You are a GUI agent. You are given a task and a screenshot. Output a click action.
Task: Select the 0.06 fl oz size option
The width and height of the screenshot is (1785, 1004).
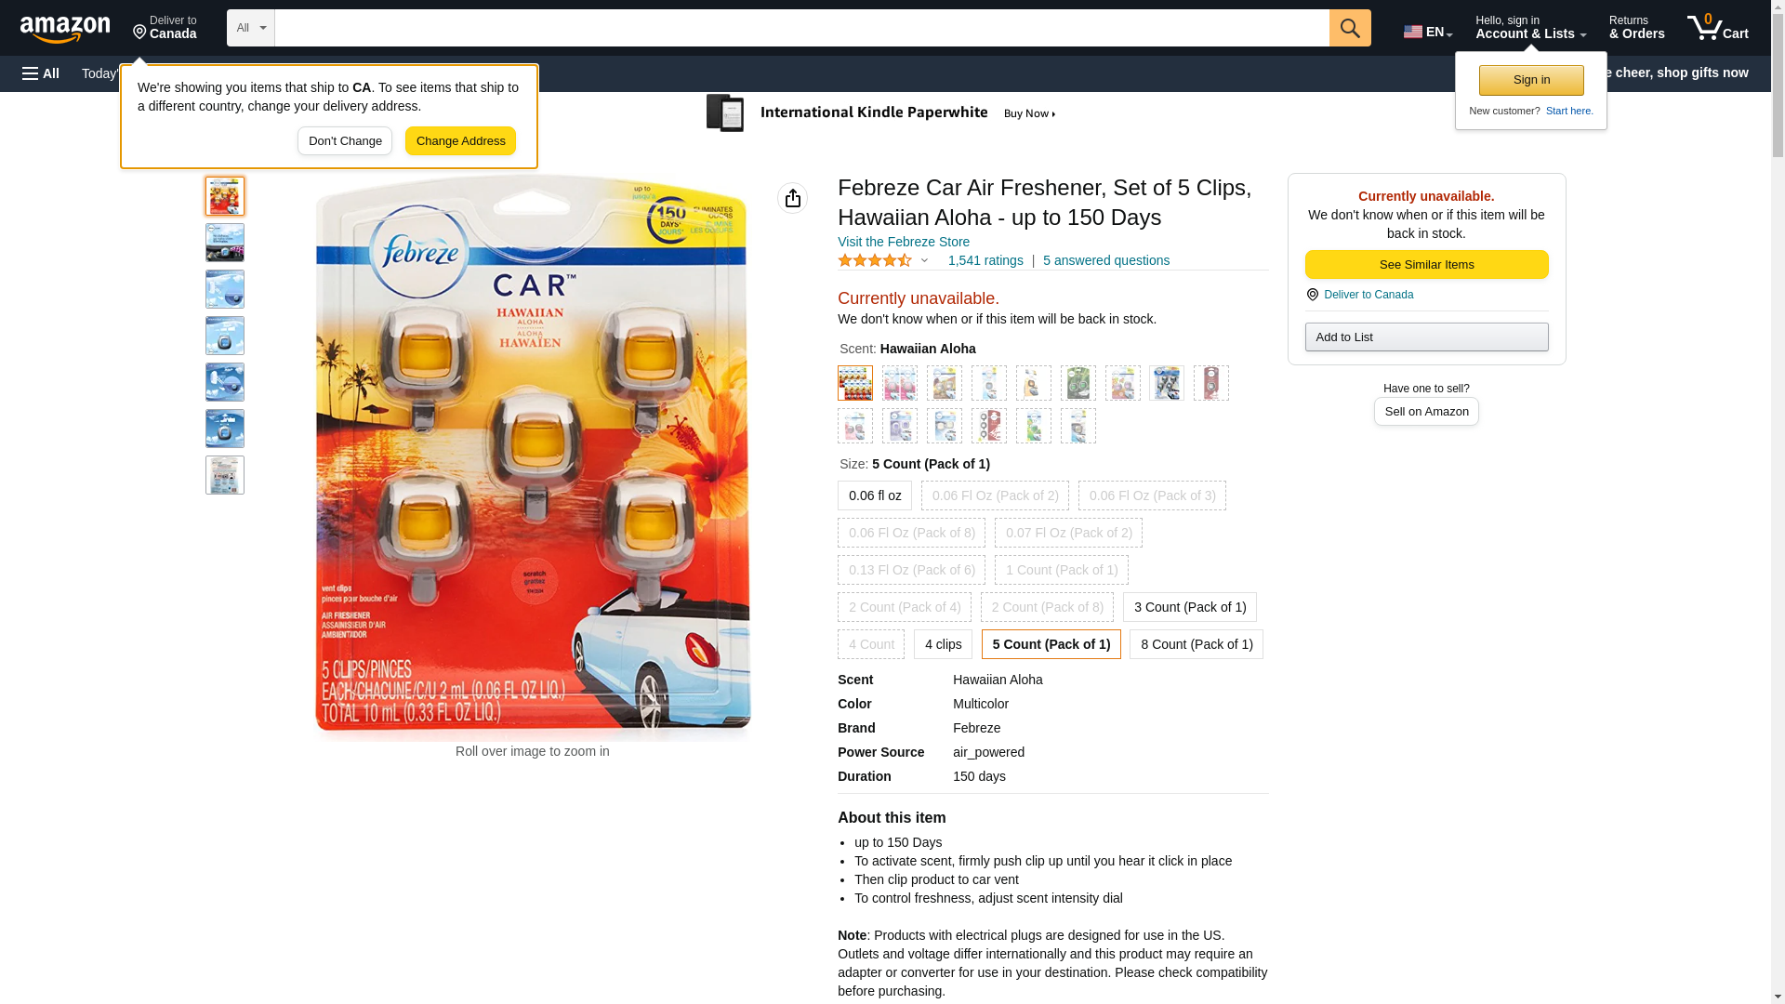click(x=875, y=495)
